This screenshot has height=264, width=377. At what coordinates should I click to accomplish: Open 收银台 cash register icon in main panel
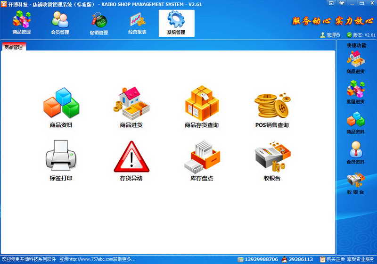[272, 157]
